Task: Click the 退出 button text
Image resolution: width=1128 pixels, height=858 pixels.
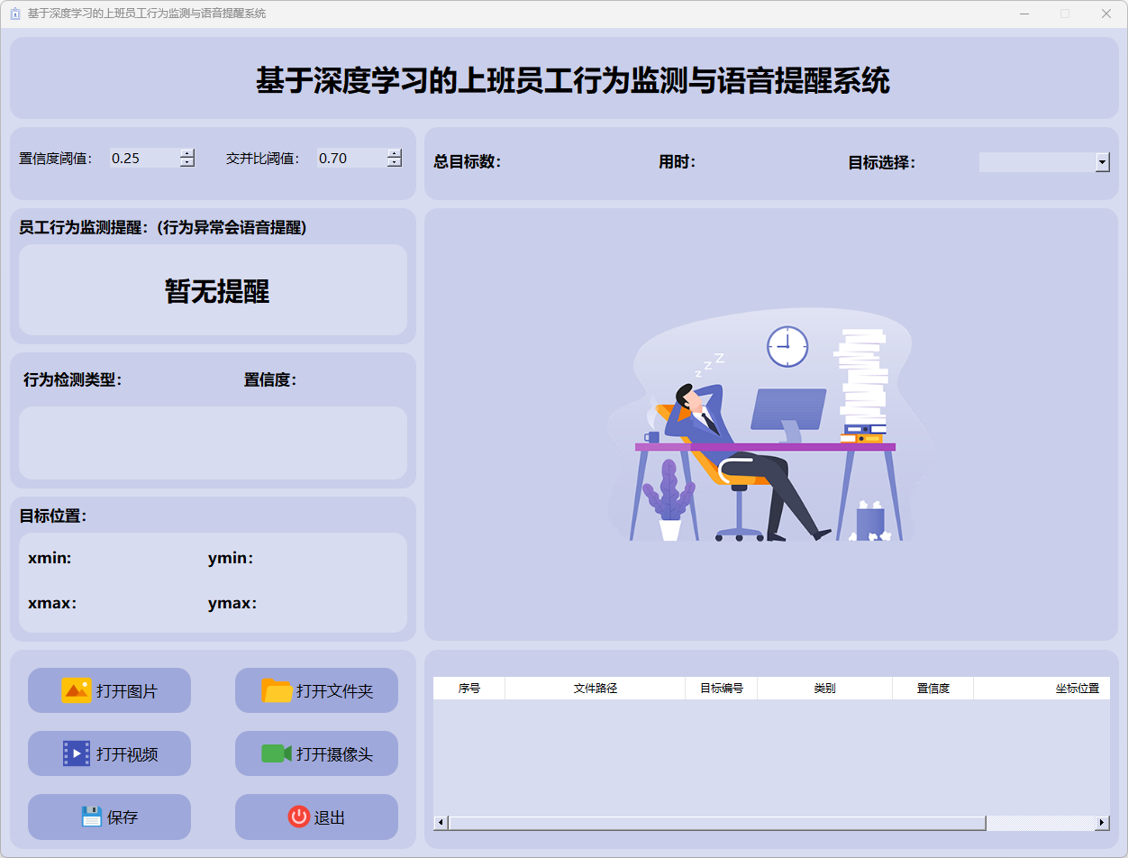Action: point(330,817)
